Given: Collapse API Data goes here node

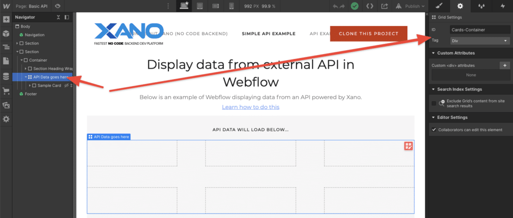Looking at the screenshot, I should (x=26, y=77).
